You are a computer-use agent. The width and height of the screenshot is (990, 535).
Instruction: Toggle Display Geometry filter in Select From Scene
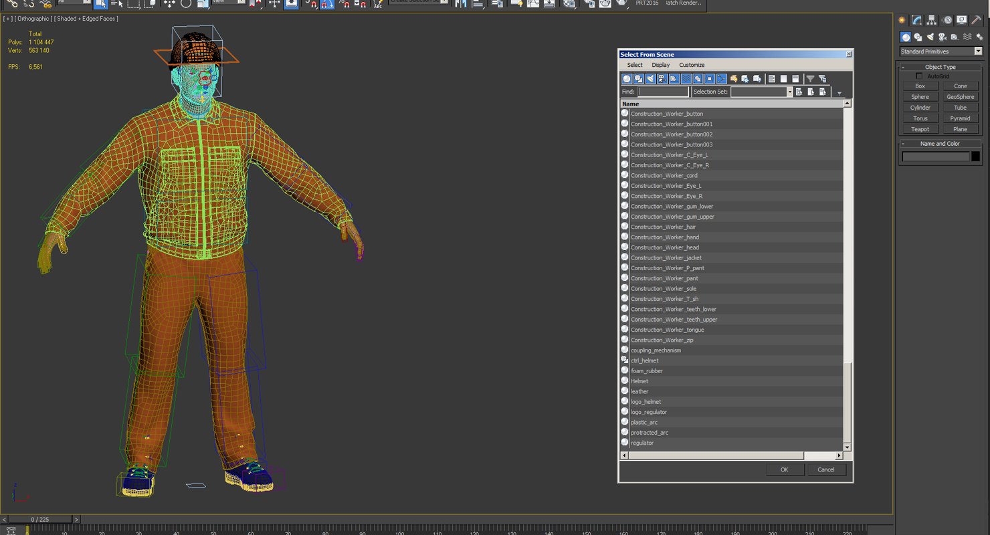(627, 79)
